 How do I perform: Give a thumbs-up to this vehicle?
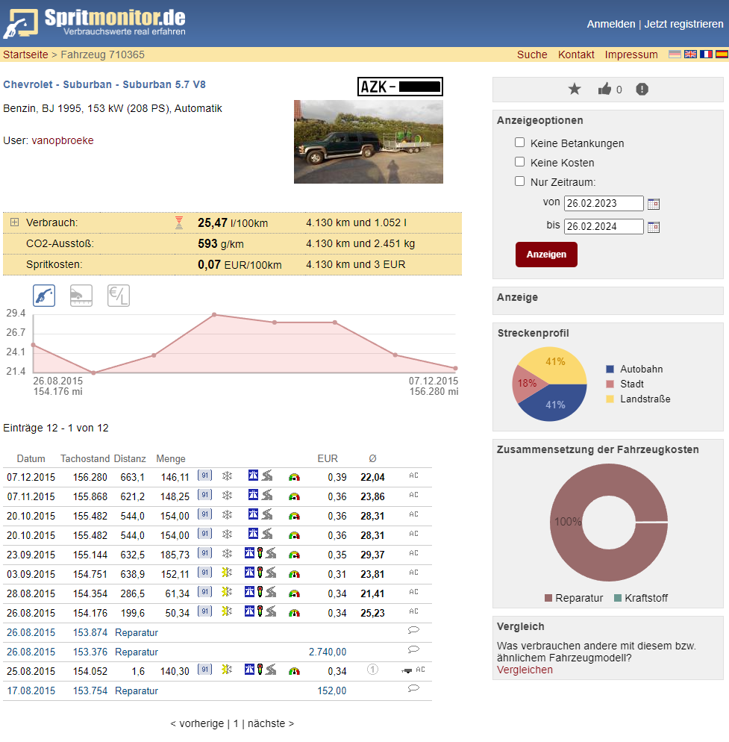[x=604, y=89]
